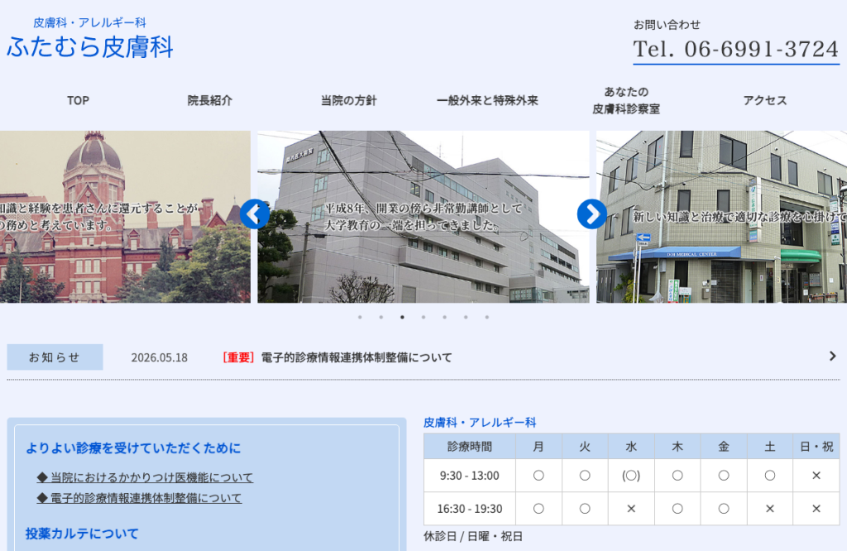Click the previous slide arrow icon

pos(255,214)
